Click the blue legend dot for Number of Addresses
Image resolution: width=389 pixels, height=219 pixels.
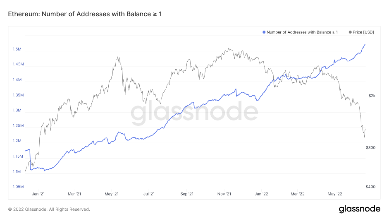click(x=264, y=32)
